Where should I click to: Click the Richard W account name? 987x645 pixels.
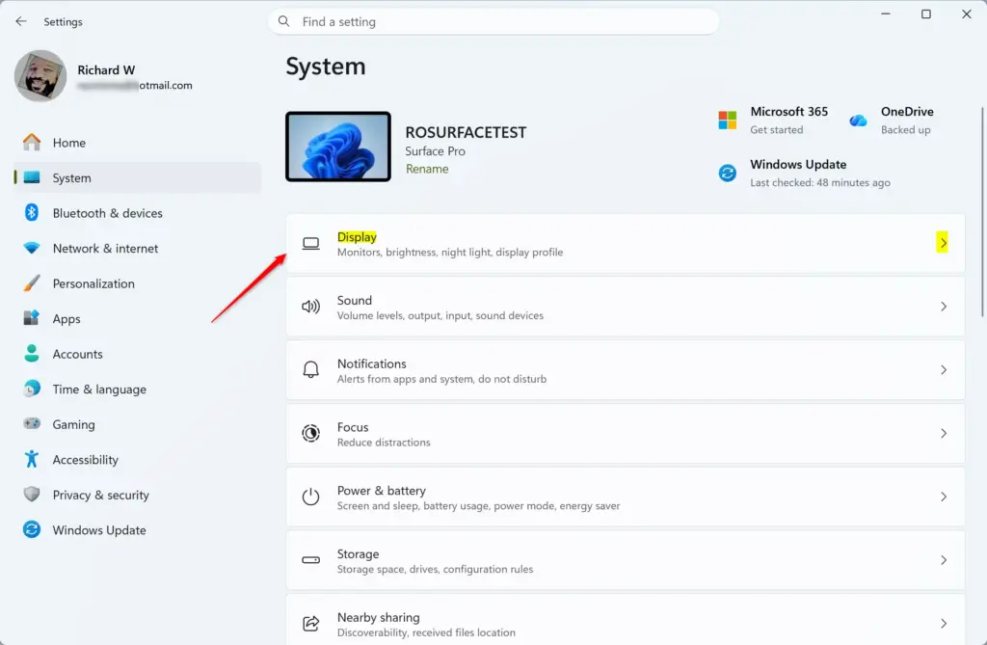coord(106,70)
